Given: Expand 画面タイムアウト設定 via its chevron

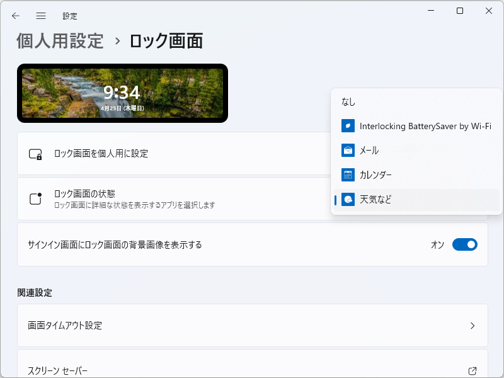Looking at the screenshot, I should [473, 326].
